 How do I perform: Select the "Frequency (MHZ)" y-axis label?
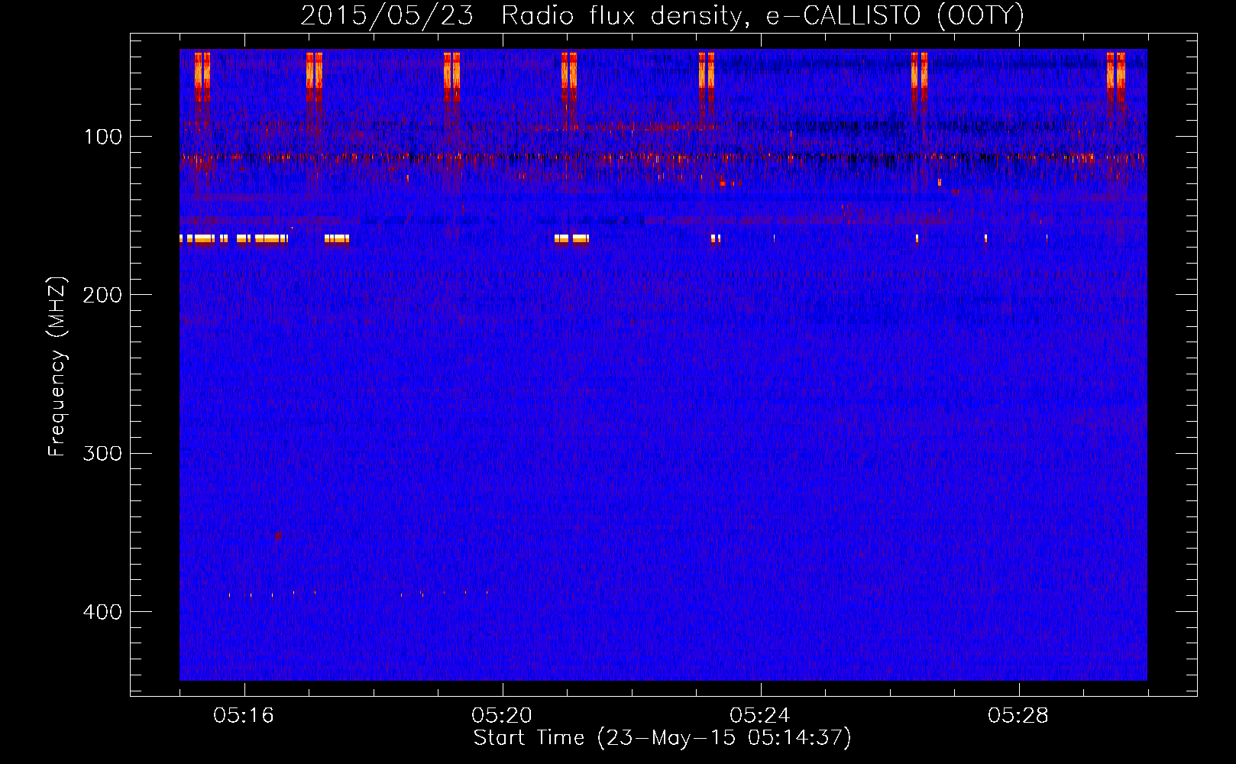pyautogui.click(x=57, y=366)
